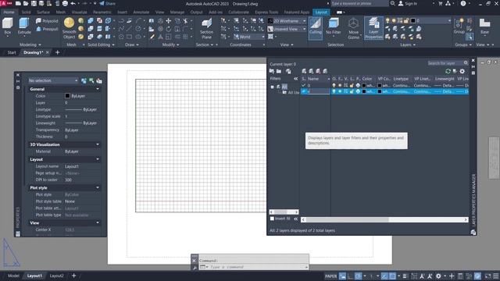Click the Base view icon
500x281 pixels.
tap(484, 23)
